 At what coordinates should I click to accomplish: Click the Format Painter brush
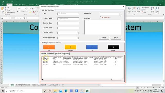click(10, 12)
